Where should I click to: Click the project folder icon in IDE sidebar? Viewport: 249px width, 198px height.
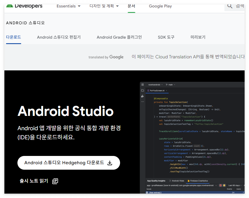[x=143, y=90]
